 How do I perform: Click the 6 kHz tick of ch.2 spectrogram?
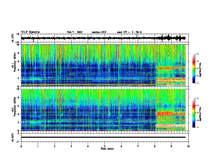[18, 106]
